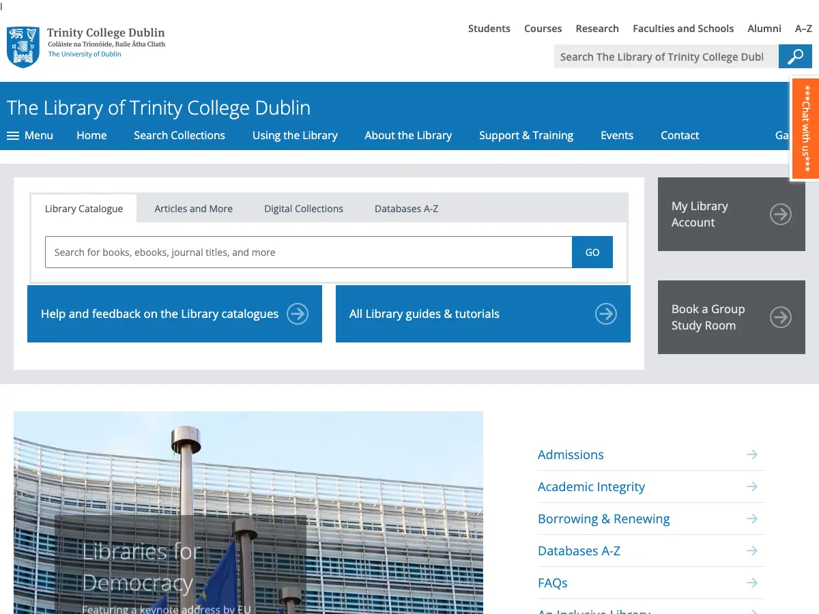Click arrow icon on Help and feedback tile

click(x=298, y=314)
